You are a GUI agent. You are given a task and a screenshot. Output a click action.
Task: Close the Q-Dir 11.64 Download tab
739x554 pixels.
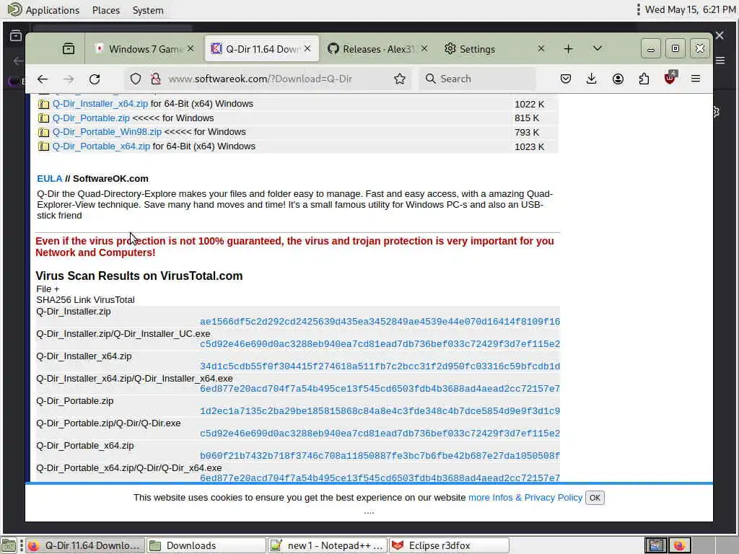pyautogui.click(x=307, y=48)
